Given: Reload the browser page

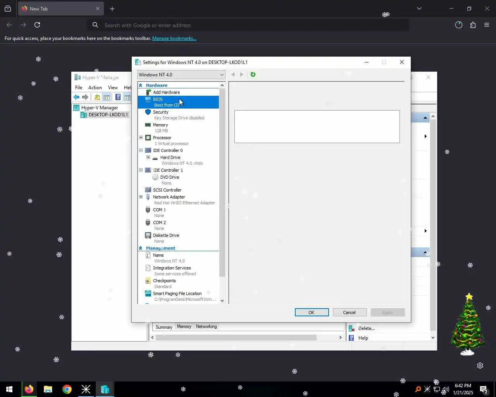Looking at the screenshot, I should coord(37,25).
